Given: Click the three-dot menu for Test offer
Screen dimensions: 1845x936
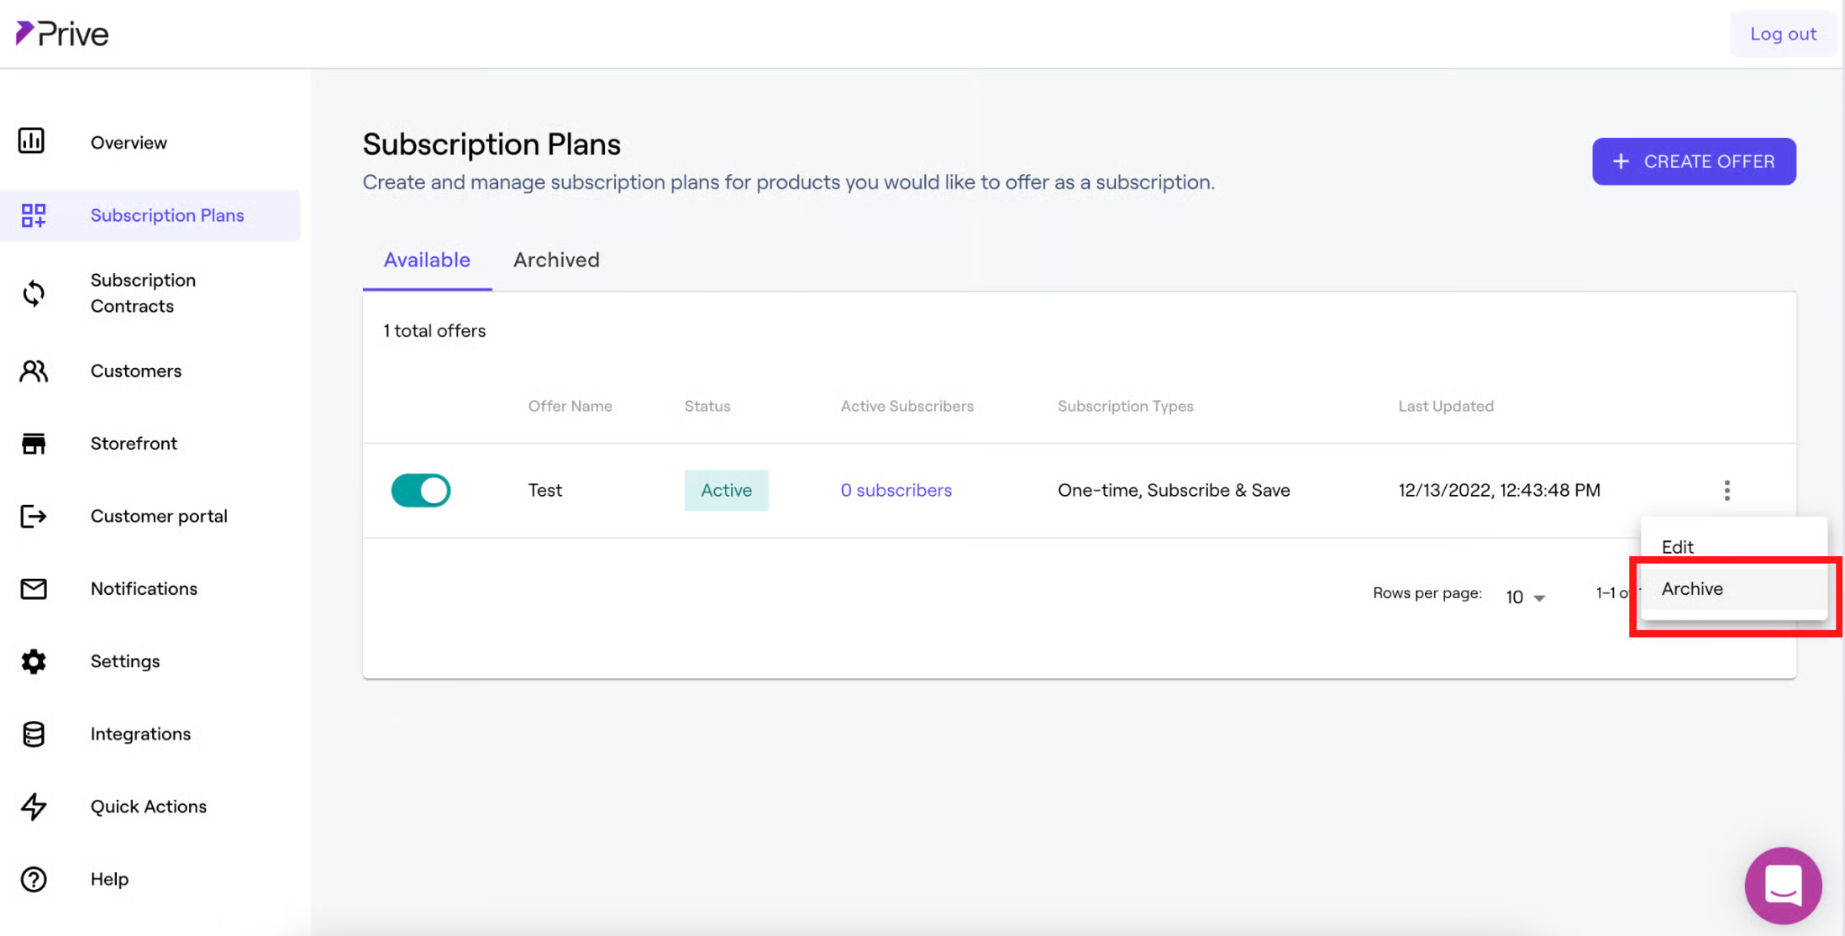Looking at the screenshot, I should pyautogui.click(x=1727, y=490).
